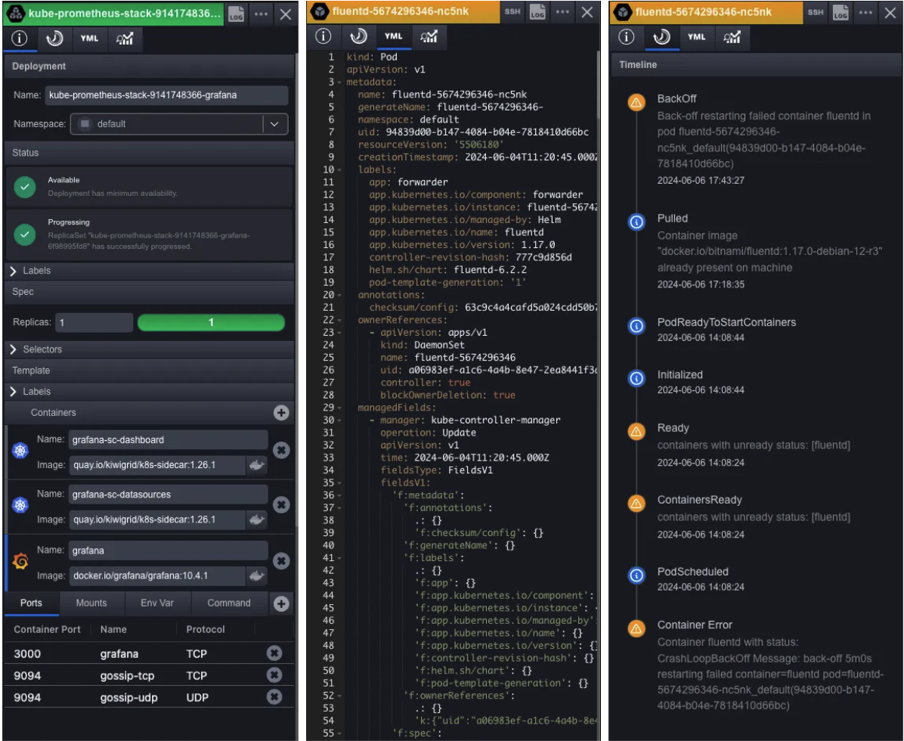
Task: Select the Mounts tab
Action: click(91, 603)
